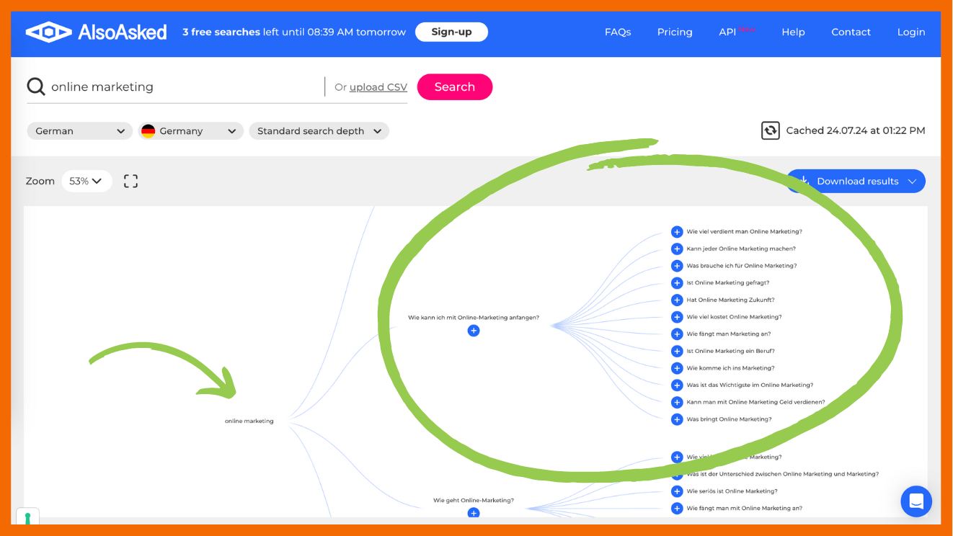Open Standard search depth dropdown
This screenshot has width=953, height=536.
[319, 131]
